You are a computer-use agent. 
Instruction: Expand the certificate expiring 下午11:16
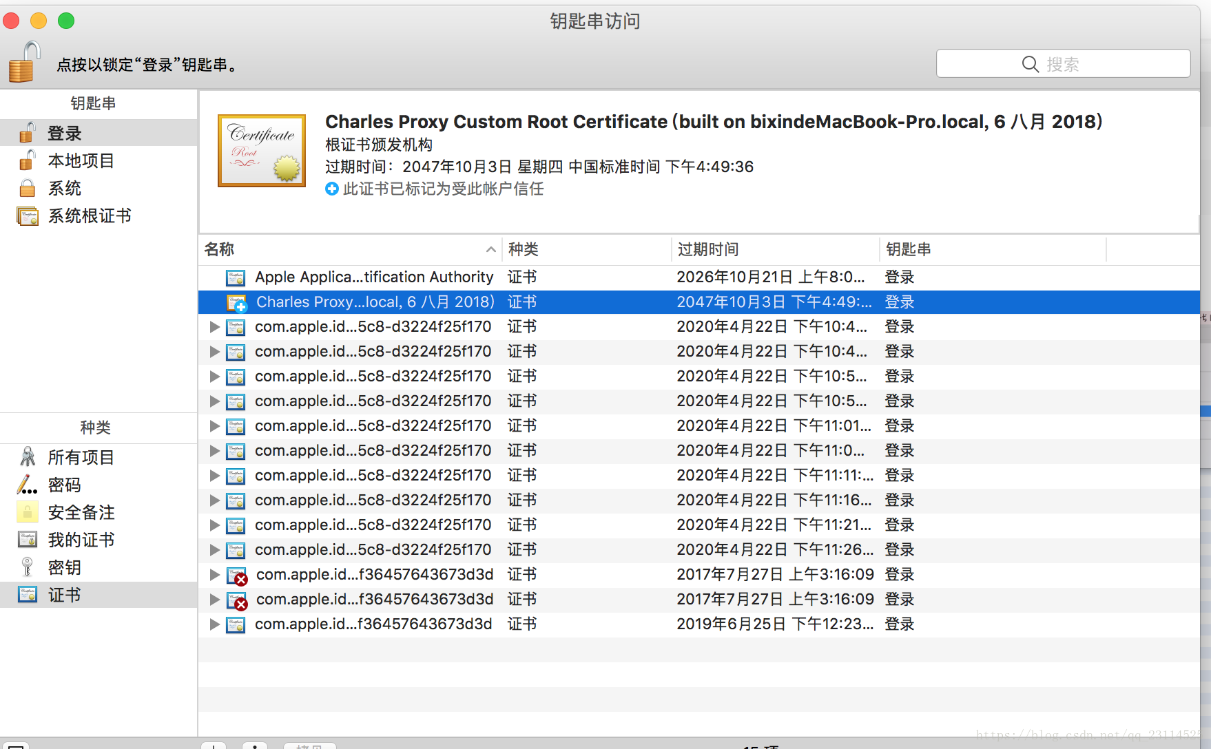tap(214, 500)
